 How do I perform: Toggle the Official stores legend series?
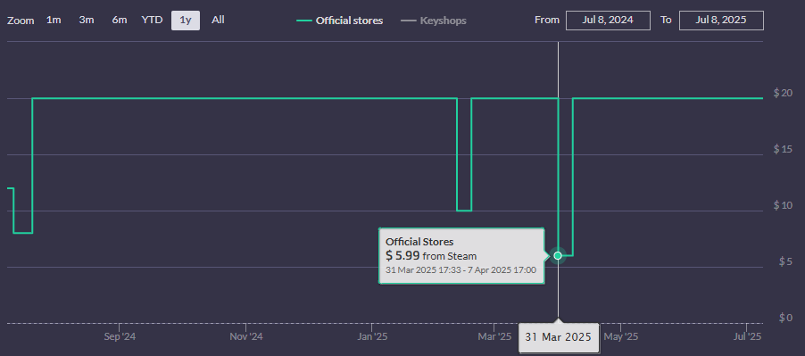coord(340,21)
